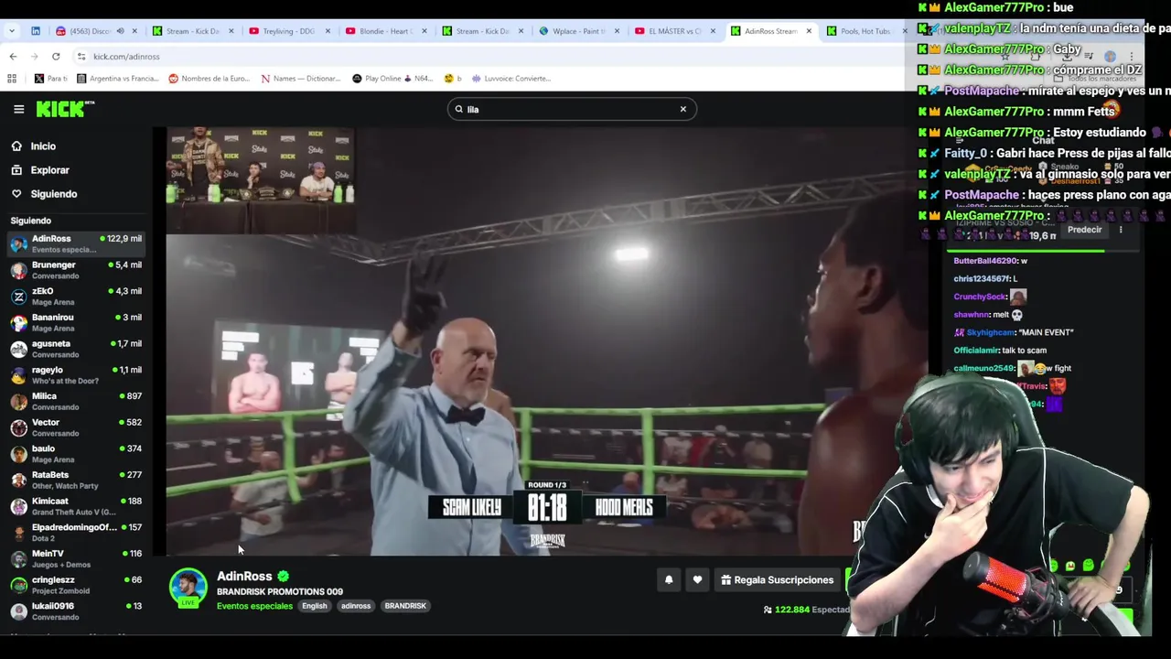1171x659 pixels.
Task: Open the 'Names — Dictionary' bookmark
Action: (x=301, y=79)
